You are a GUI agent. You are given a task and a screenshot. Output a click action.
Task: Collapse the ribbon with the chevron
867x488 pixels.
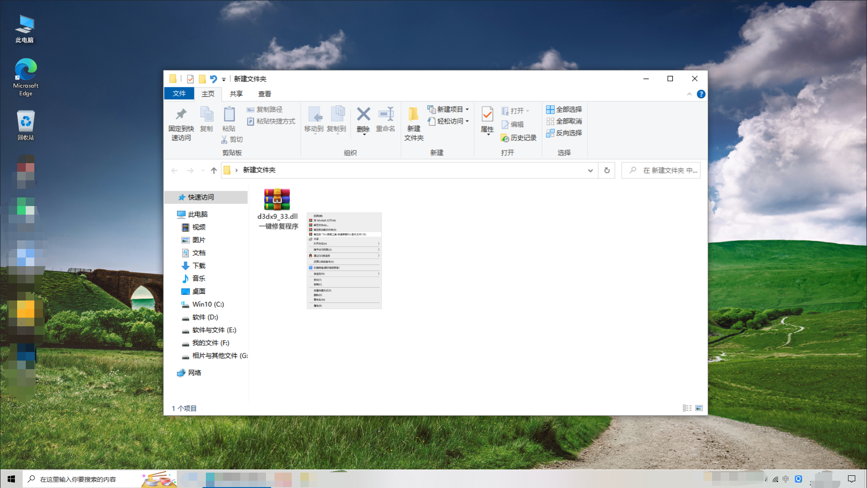tap(689, 94)
